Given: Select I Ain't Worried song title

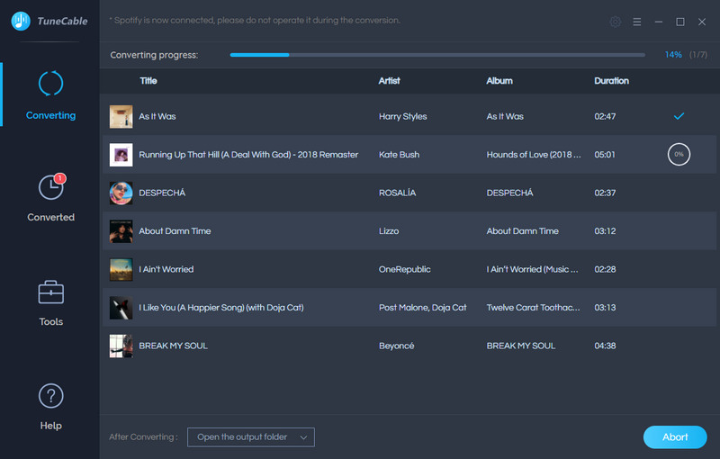Looking at the screenshot, I should click(x=166, y=269).
